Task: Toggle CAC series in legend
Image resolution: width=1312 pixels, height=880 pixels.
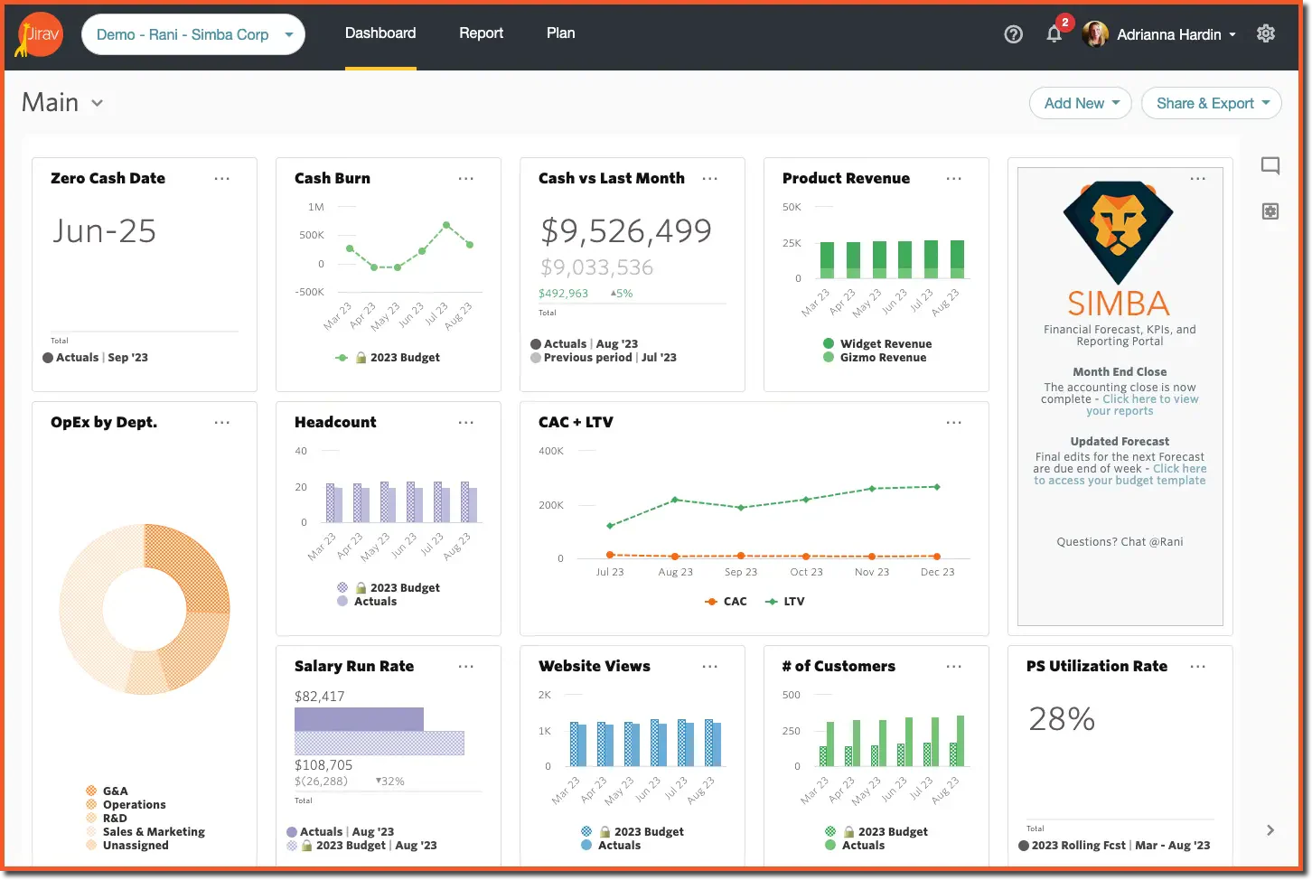Action: click(726, 602)
